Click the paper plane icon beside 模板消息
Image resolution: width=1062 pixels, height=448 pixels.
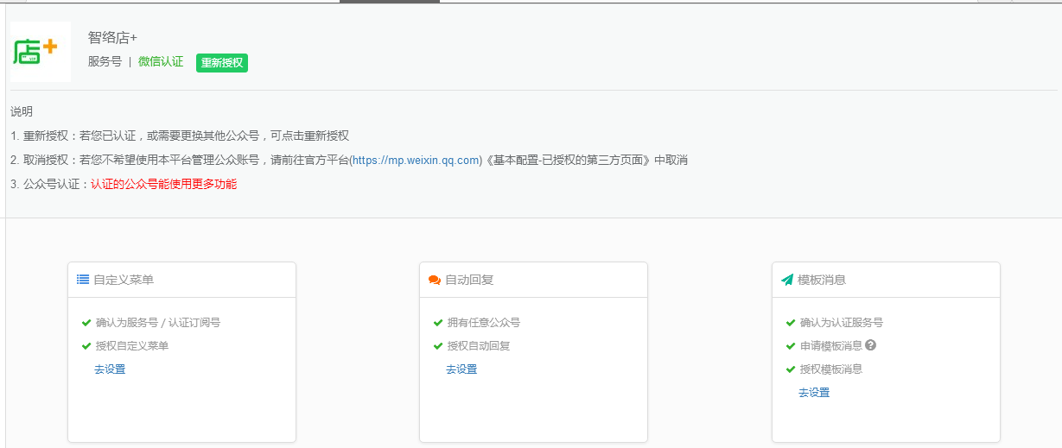pyautogui.click(x=787, y=280)
